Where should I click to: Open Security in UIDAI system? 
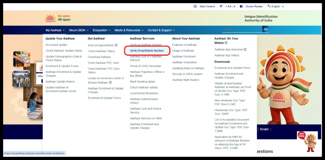[x=187, y=74]
